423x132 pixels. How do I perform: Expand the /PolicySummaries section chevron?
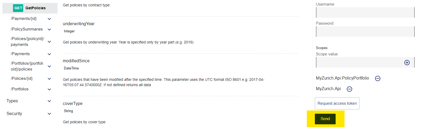tap(49, 29)
